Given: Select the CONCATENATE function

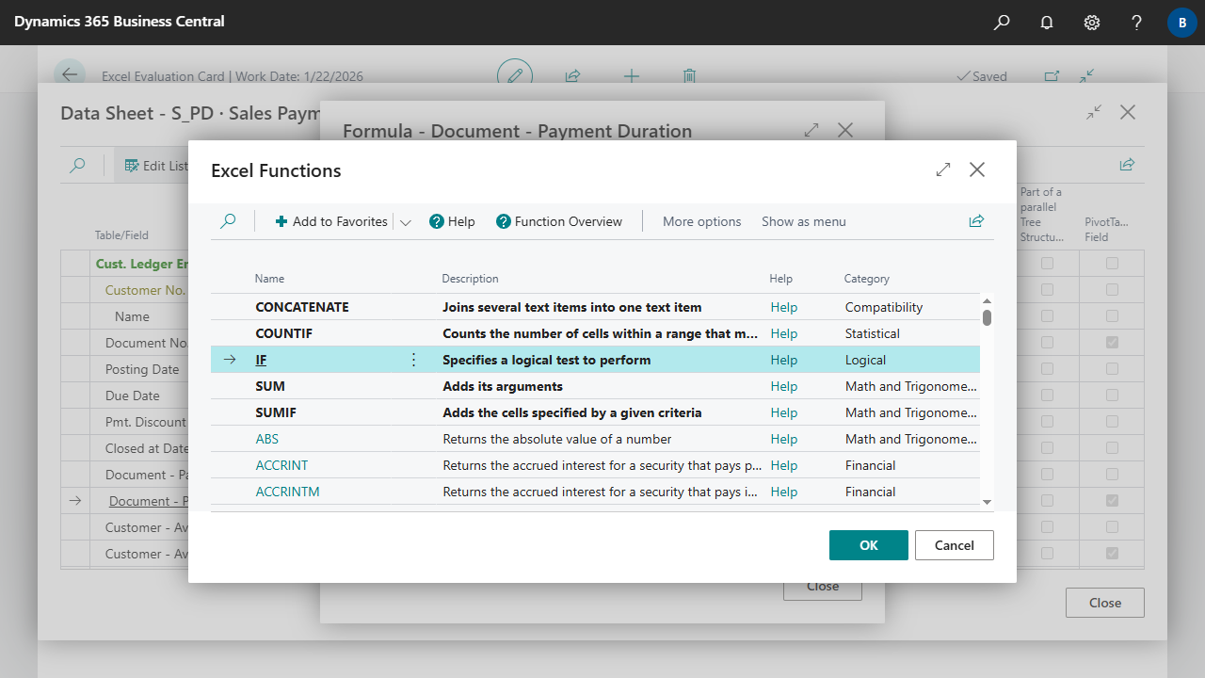Looking at the screenshot, I should (302, 307).
